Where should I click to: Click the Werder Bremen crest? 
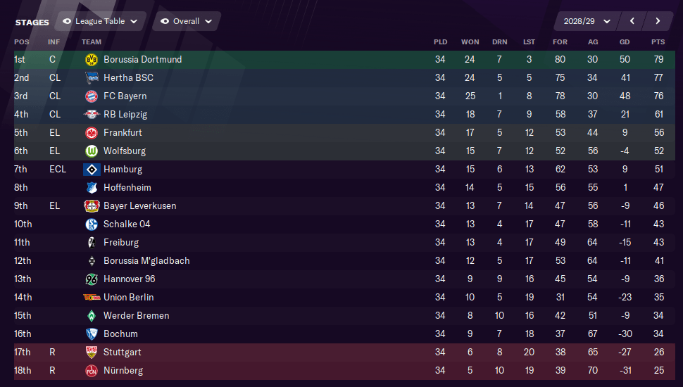click(92, 316)
